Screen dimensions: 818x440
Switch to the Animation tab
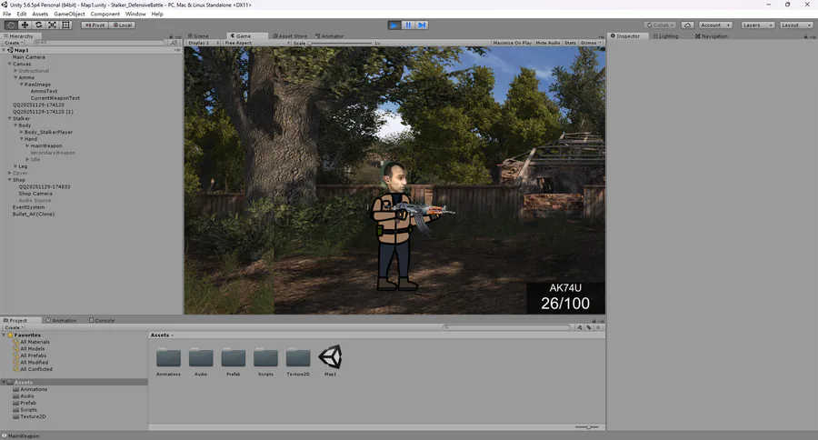(62, 321)
